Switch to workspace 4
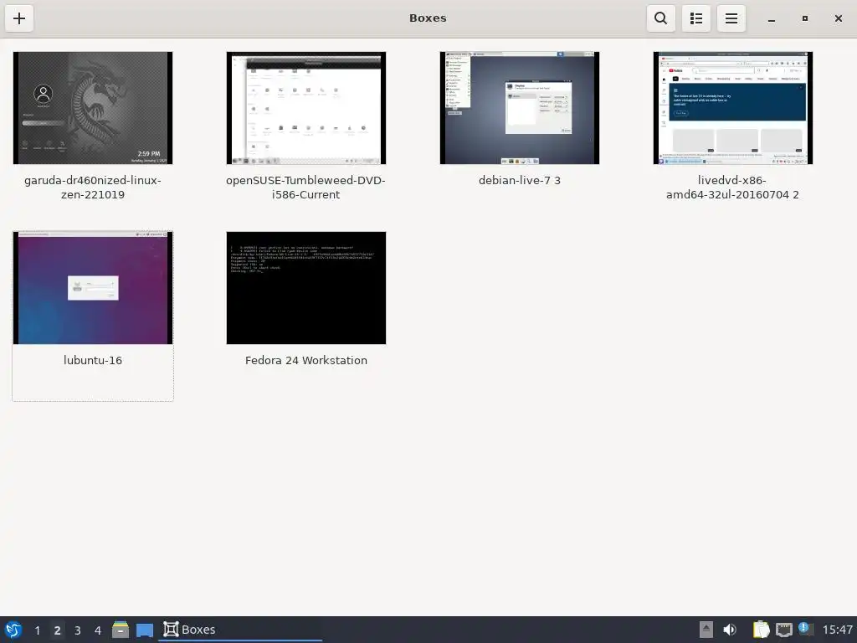Viewport: 857px width, 643px height. click(x=98, y=630)
